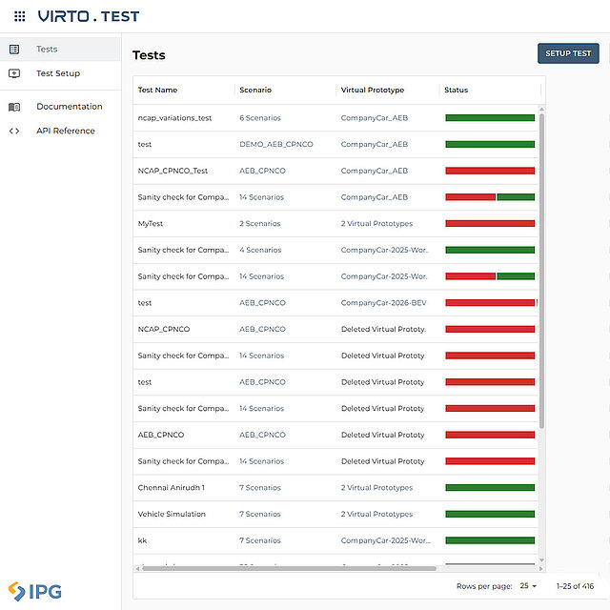
Task: Open the ncap_variations_test 6 Scenarios link
Action: coord(259,118)
